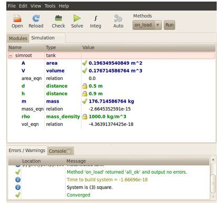Open the Help menu
The width and height of the screenshot is (223, 203).
(x=64, y=6)
